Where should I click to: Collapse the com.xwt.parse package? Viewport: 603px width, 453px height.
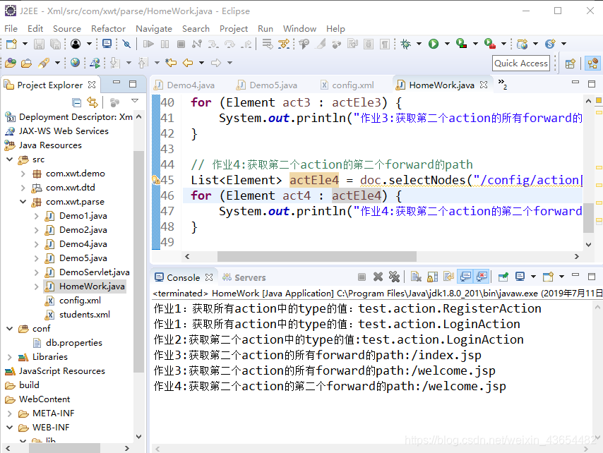23,202
